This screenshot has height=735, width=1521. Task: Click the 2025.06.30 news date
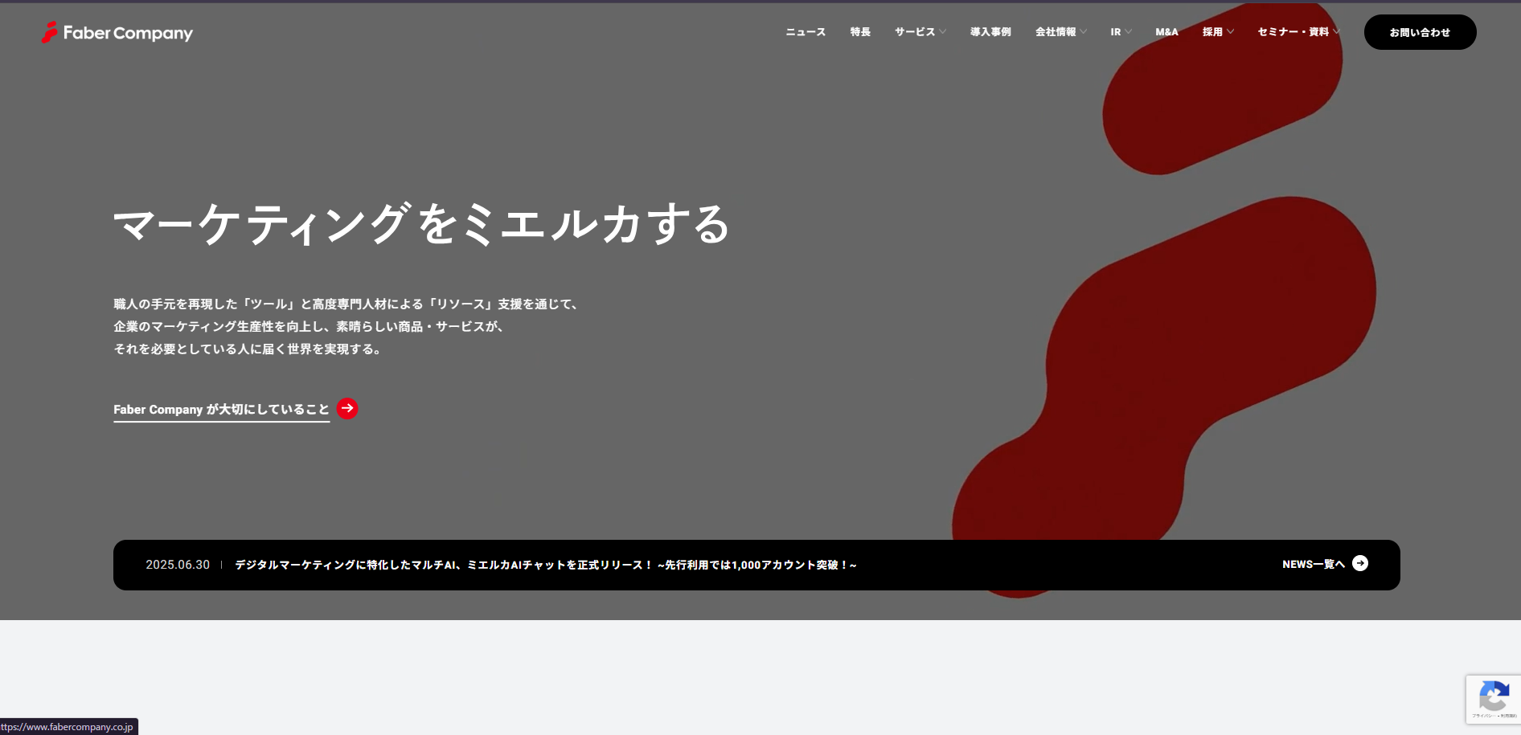coord(178,565)
